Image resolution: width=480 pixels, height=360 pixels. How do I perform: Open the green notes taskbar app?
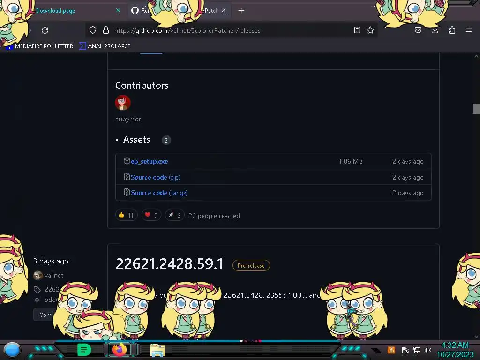[84, 350]
